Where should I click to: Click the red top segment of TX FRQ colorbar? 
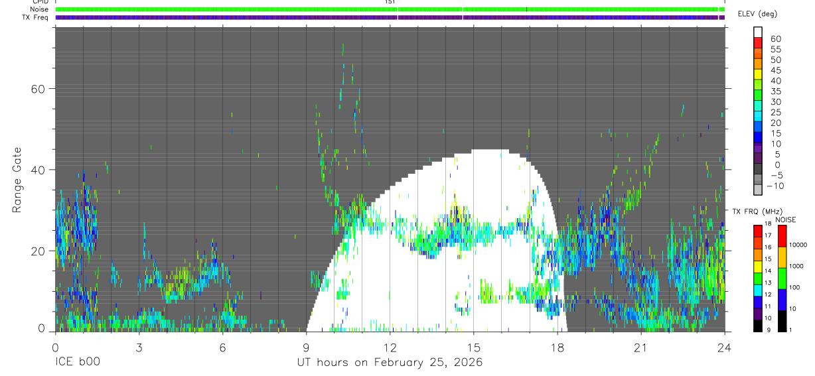pos(758,231)
